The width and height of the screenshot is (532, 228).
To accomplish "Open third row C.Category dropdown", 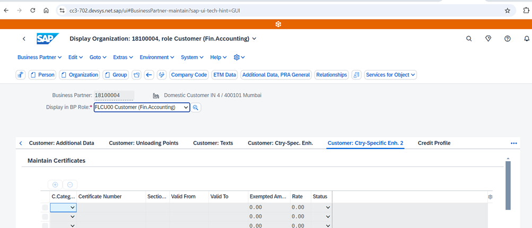I will (x=72, y=225).
